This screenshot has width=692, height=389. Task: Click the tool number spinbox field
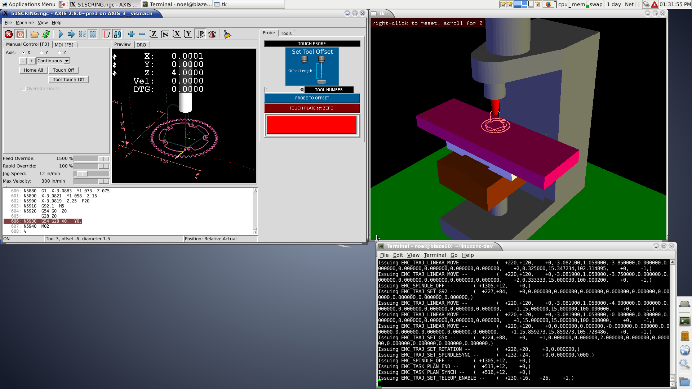tap(282, 90)
